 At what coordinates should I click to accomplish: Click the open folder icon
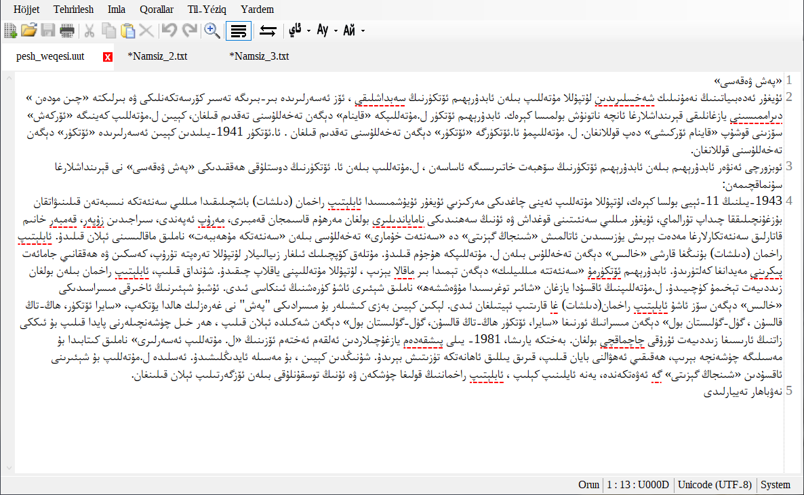(x=29, y=31)
